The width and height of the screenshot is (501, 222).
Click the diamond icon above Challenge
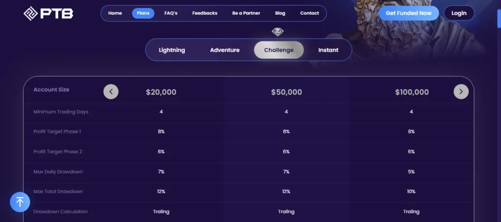click(278, 32)
